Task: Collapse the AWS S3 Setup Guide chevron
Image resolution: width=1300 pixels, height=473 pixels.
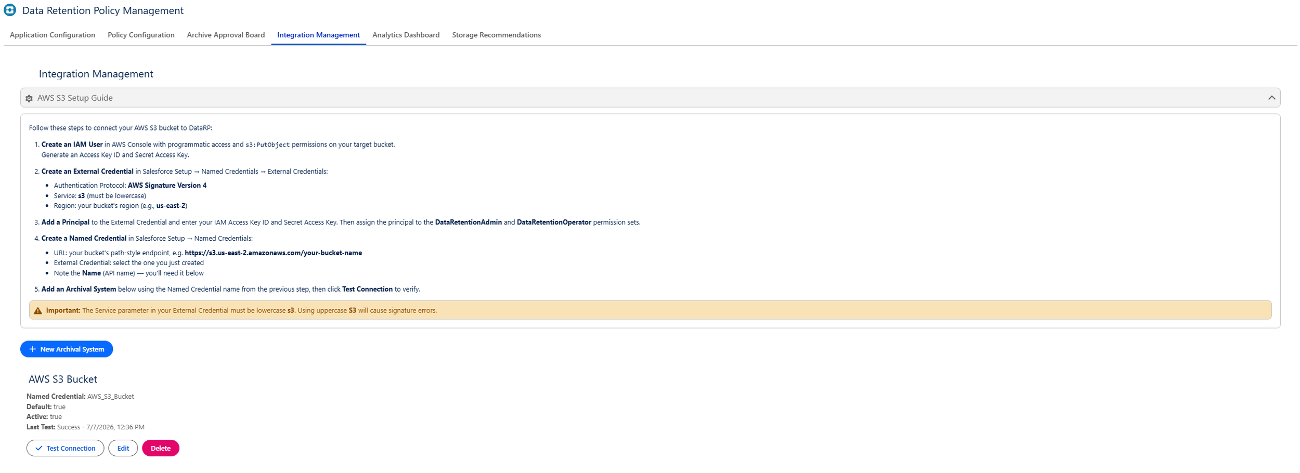Action: click(1271, 98)
